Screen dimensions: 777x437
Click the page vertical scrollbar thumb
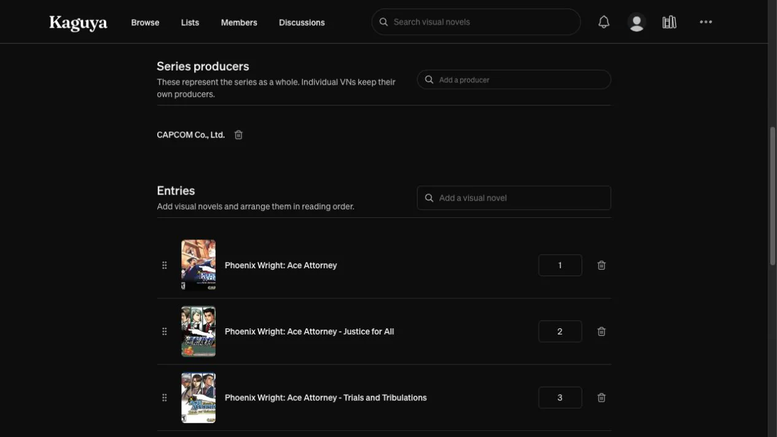pyautogui.click(x=773, y=196)
